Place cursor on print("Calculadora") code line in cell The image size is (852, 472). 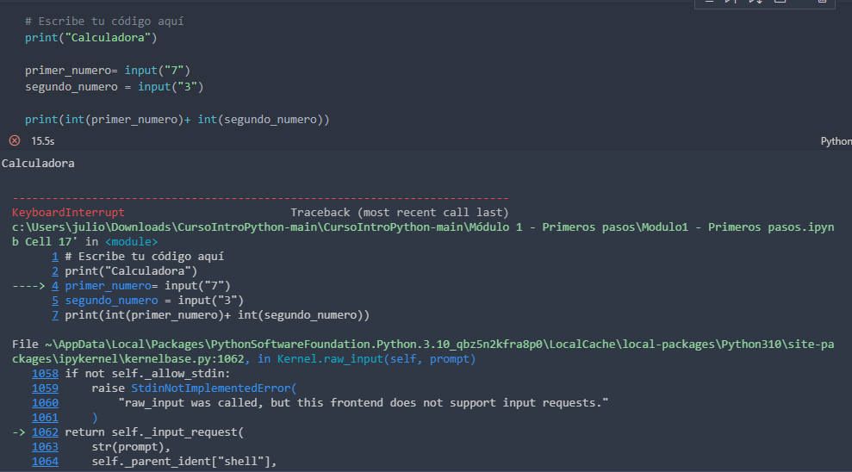pos(90,38)
